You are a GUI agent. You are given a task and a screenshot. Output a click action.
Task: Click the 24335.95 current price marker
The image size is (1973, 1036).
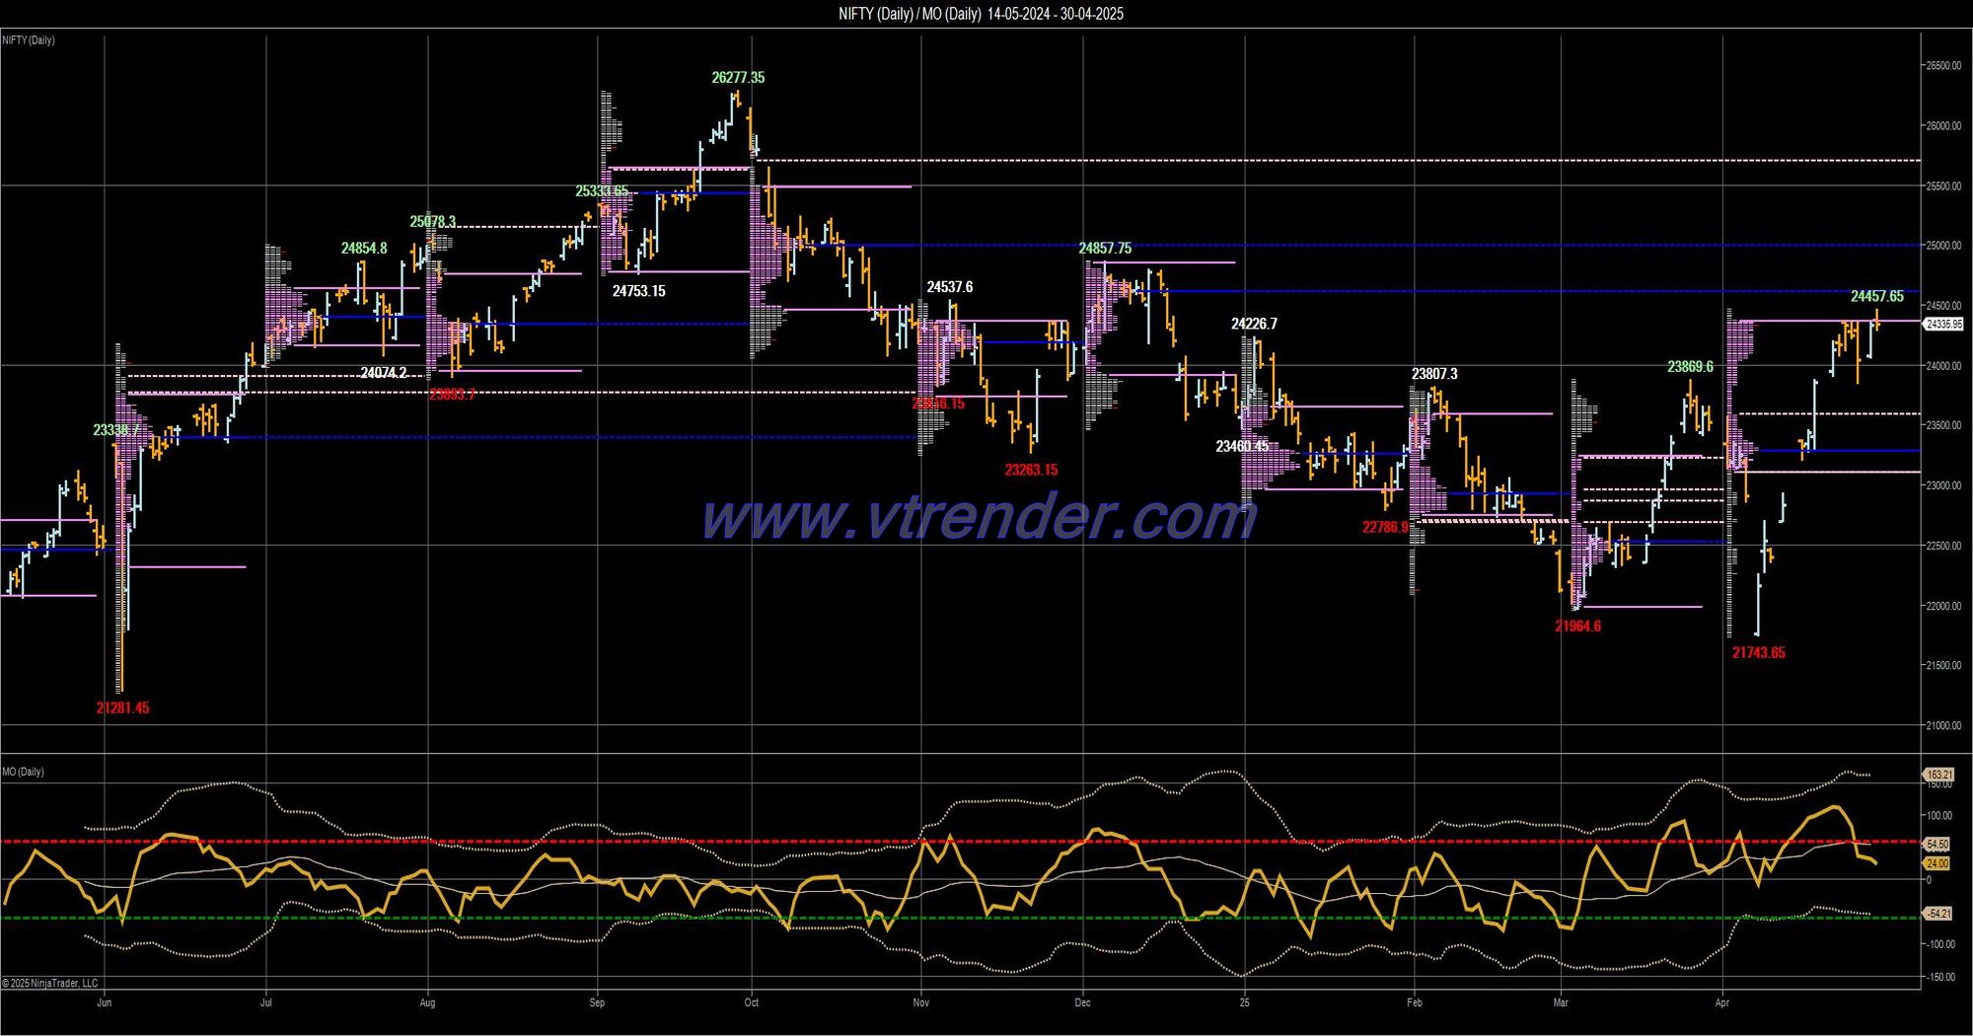point(1944,324)
